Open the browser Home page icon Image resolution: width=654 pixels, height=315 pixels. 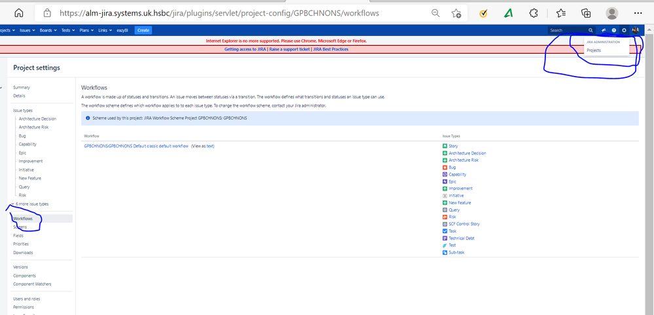point(19,13)
